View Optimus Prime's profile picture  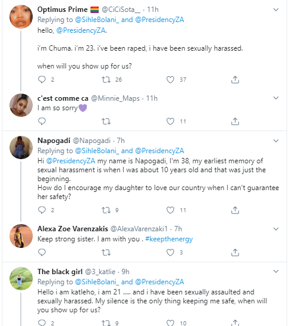(x=21, y=17)
